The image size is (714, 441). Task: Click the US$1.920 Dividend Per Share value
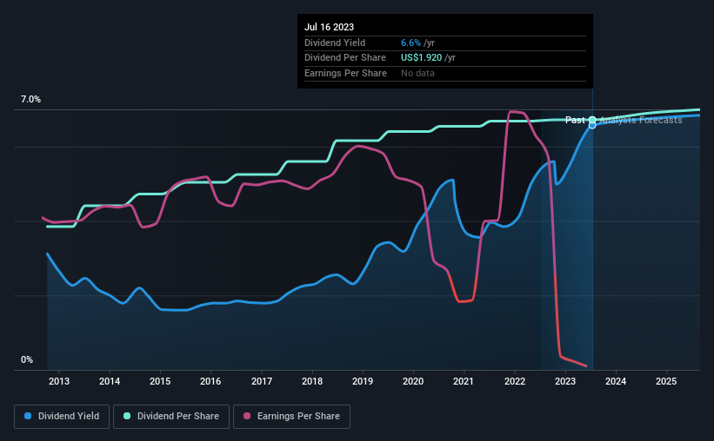point(421,58)
